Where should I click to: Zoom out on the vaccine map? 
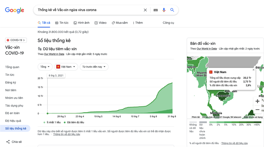point(257,110)
